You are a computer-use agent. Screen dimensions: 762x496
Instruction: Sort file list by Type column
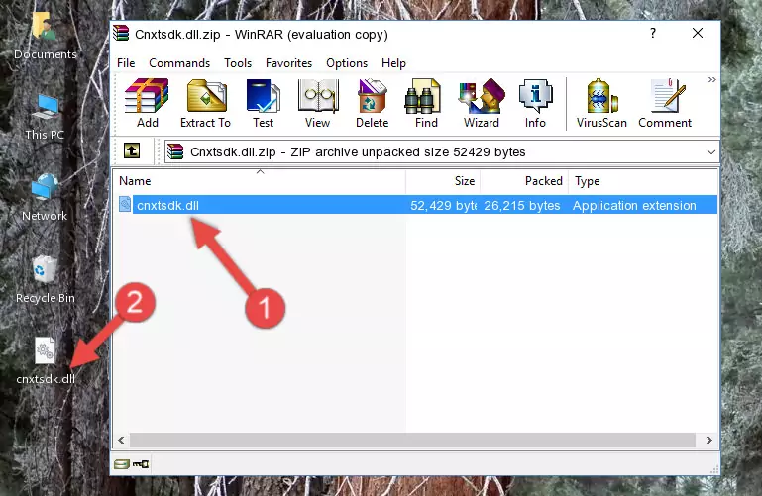click(643, 181)
